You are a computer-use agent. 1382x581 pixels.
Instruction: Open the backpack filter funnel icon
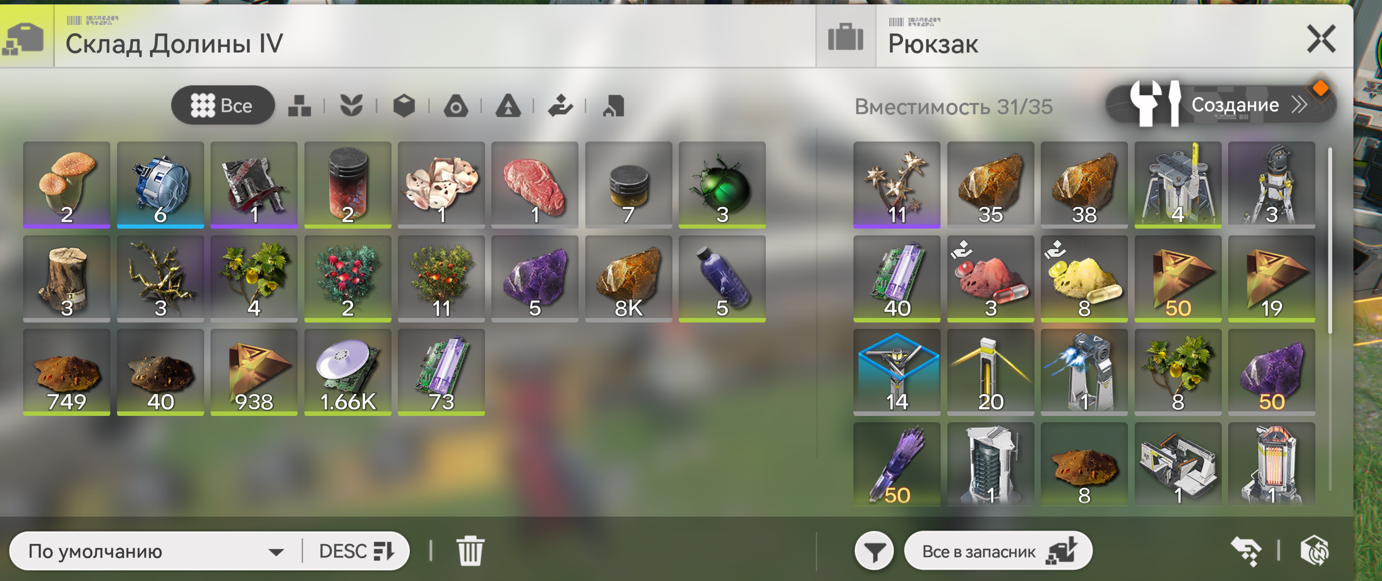pos(874,551)
